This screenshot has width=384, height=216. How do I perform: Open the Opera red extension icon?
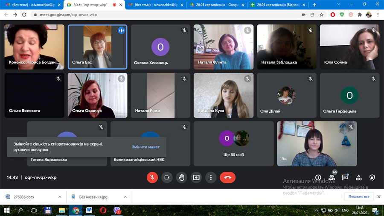tap(332, 15)
